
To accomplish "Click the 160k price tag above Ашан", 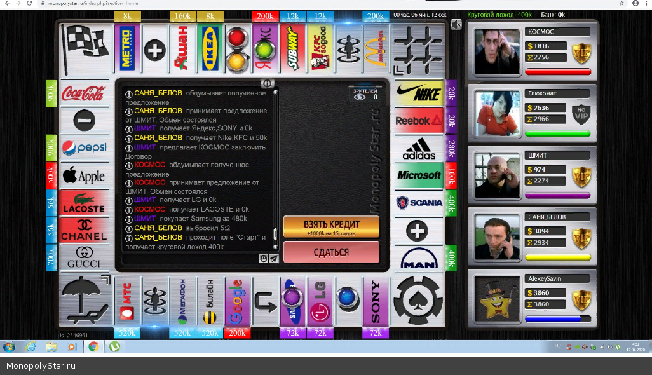I will [x=182, y=17].
